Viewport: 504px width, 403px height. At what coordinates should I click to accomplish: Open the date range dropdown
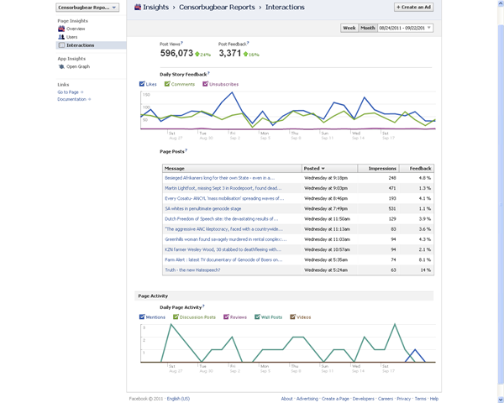[x=405, y=28]
